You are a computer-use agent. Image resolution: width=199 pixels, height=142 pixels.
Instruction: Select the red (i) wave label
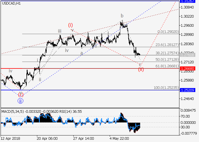[71, 25]
